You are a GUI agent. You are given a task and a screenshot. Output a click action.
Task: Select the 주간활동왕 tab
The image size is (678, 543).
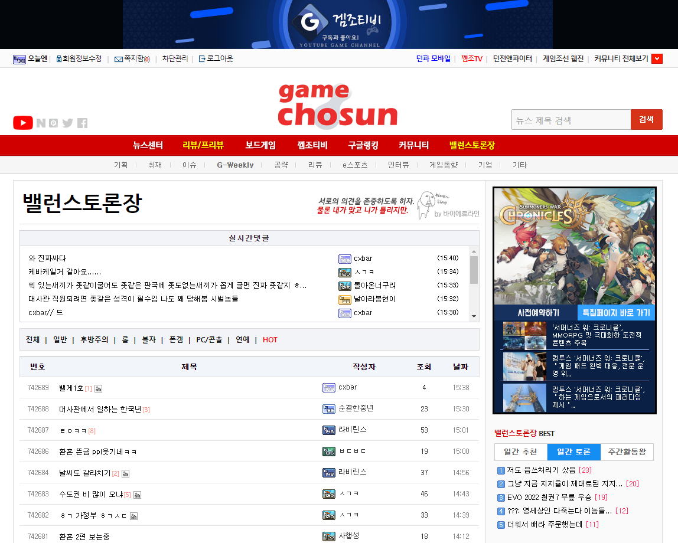pos(627,452)
